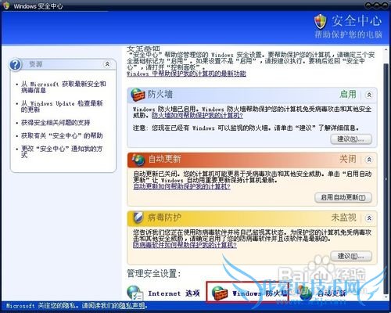Open 自动更新 settings link at bottom
This screenshot has width=391, height=313.
click(332, 293)
